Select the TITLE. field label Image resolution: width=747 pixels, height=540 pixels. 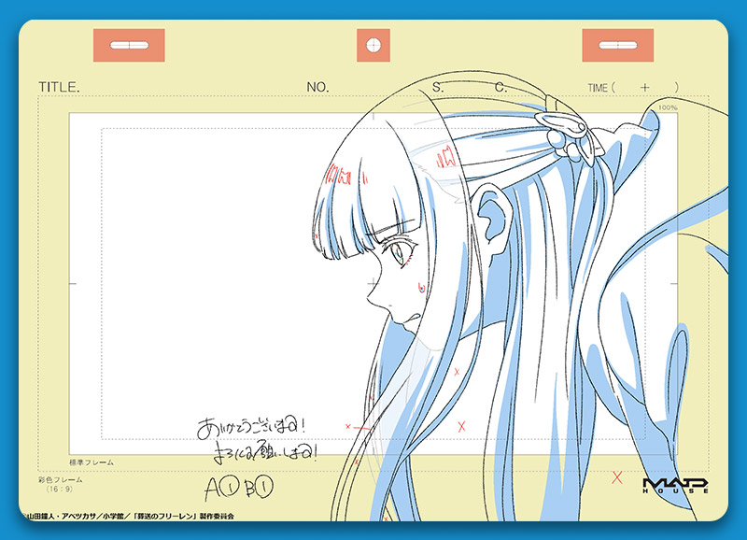coord(59,87)
